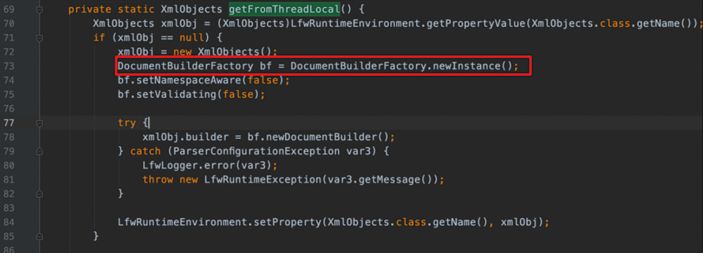
Task: Click line number 73 in the gutter
Action: coord(8,66)
